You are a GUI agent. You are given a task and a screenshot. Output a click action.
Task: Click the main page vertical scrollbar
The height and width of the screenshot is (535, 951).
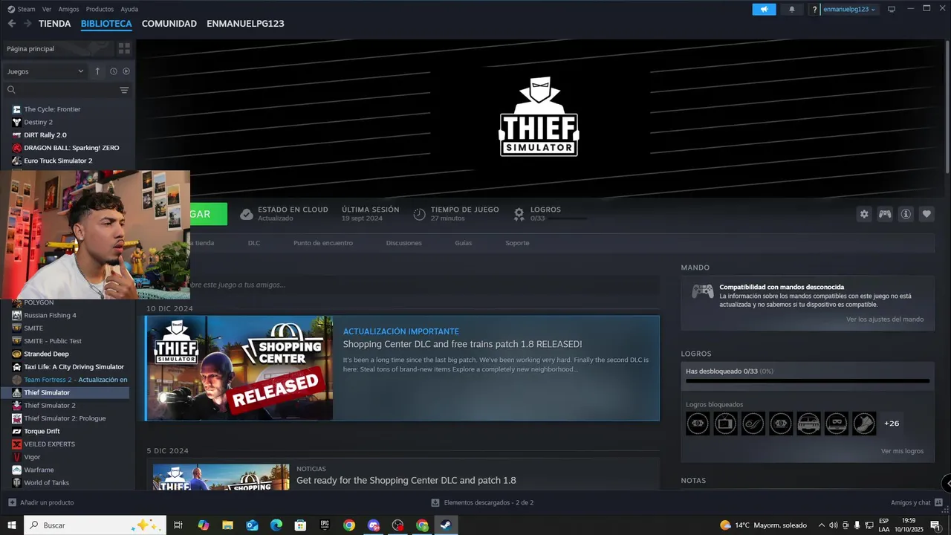click(x=947, y=108)
